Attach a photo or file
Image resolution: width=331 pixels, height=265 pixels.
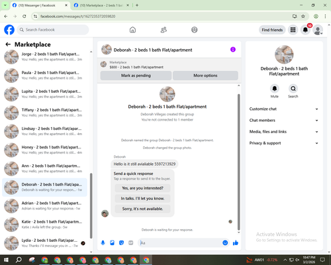(x=112, y=243)
